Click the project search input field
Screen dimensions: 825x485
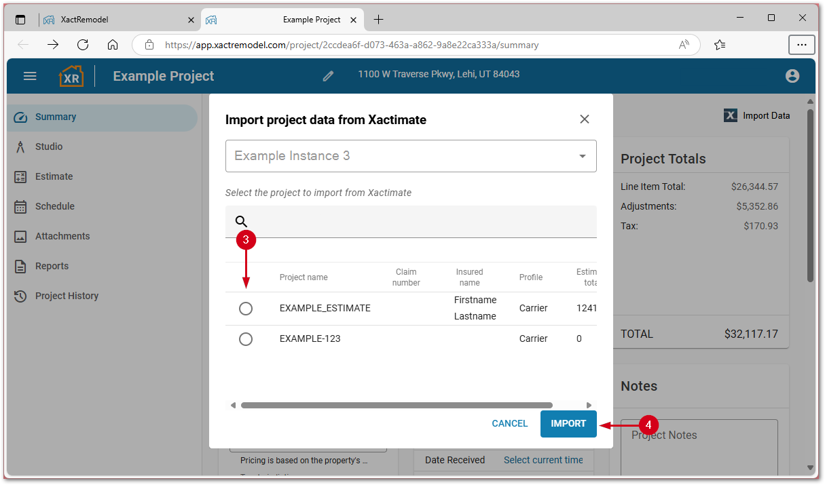(411, 222)
